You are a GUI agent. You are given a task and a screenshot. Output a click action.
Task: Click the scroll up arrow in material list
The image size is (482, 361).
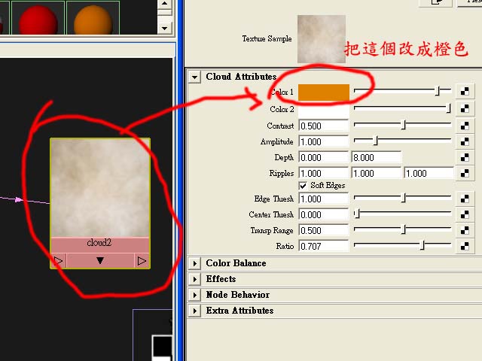(x=164, y=4)
